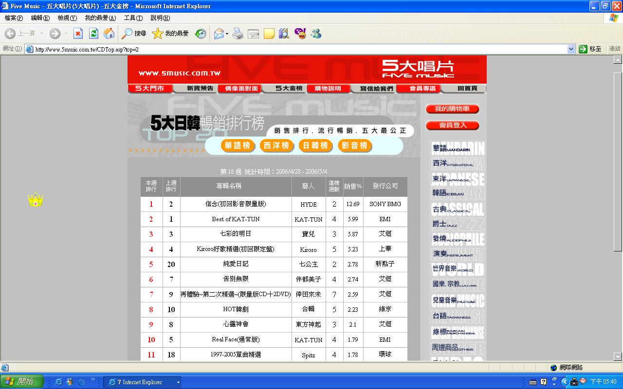Open the address bar URL dropdown
This screenshot has height=389, width=623.
[571, 49]
